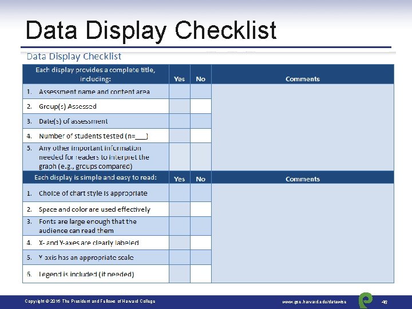
Task: Select 'Space and color are used effectively' text
Action: click(94, 209)
